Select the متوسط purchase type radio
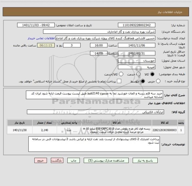The width and height of the screenshot is (192, 186). click(x=143, y=81)
